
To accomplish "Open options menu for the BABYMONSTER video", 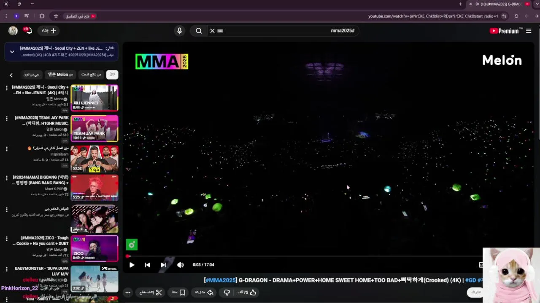I will point(6,269).
